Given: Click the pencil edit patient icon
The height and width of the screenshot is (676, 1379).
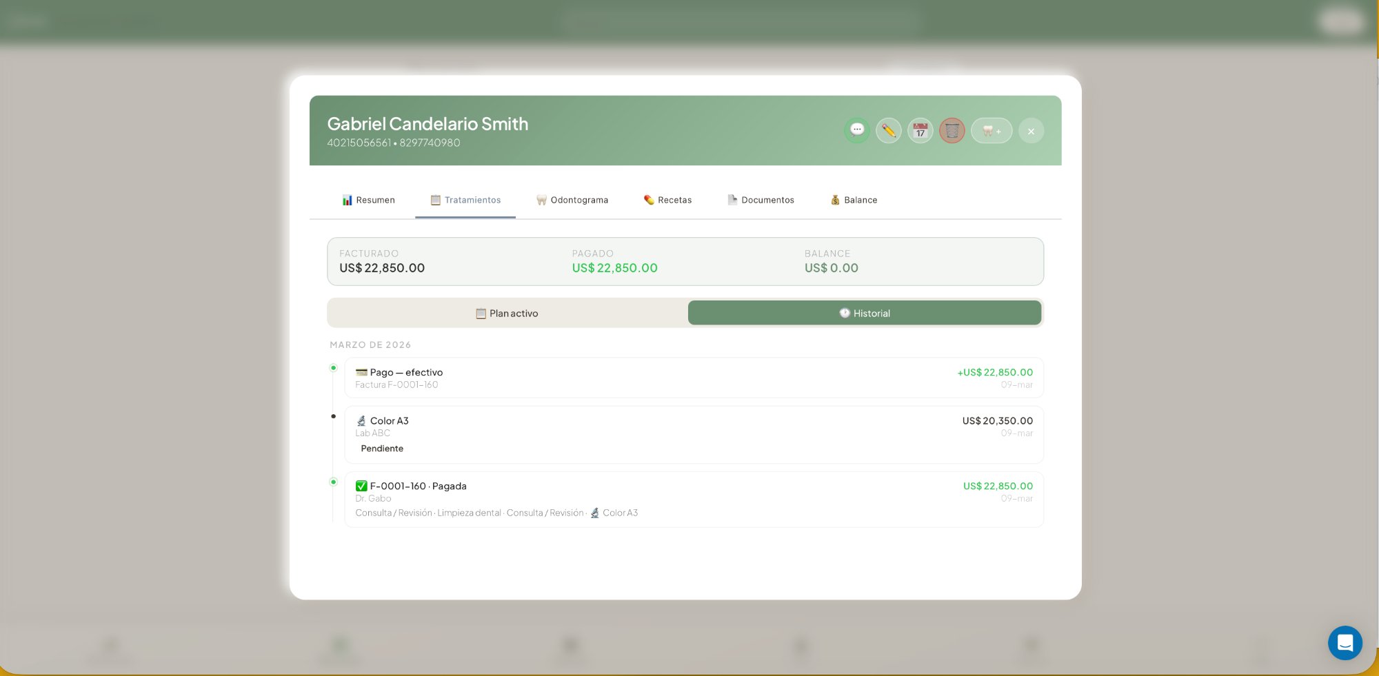Looking at the screenshot, I should (x=889, y=130).
